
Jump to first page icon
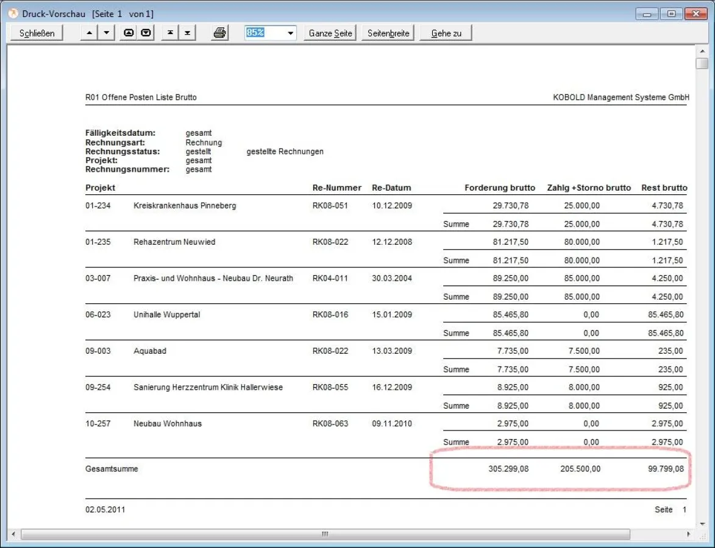[169, 33]
